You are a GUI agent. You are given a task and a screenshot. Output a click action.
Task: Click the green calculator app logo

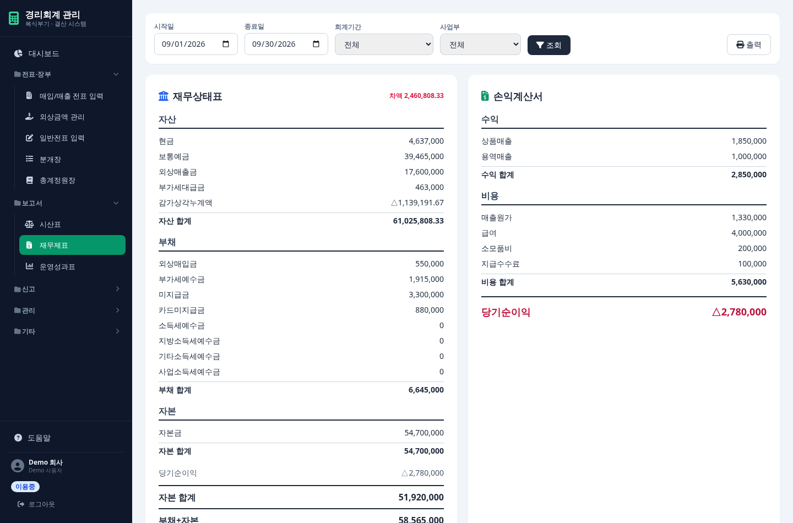click(x=14, y=18)
